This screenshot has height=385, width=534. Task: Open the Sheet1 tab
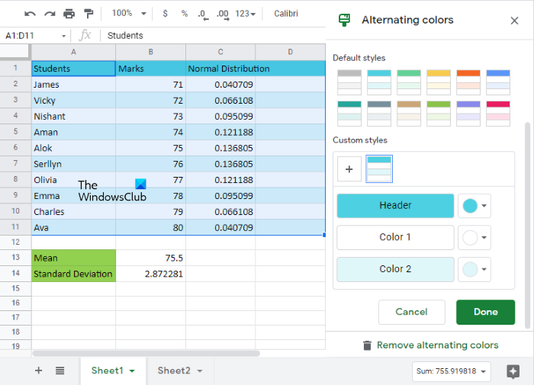(113, 371)
